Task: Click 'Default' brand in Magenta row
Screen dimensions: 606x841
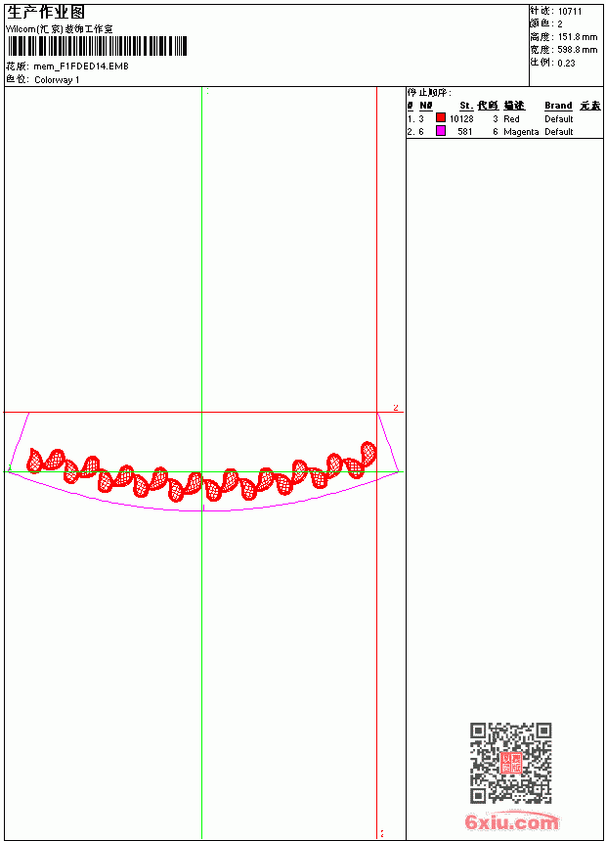Action: pyautogui.click(x=559, y=131)
